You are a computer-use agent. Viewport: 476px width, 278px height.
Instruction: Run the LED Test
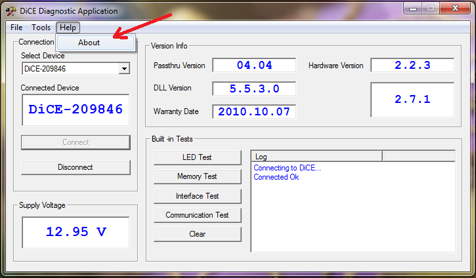tap(198, 157)
